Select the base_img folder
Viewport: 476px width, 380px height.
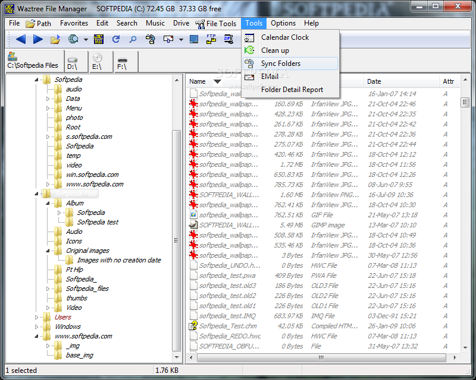coord(80,355)
